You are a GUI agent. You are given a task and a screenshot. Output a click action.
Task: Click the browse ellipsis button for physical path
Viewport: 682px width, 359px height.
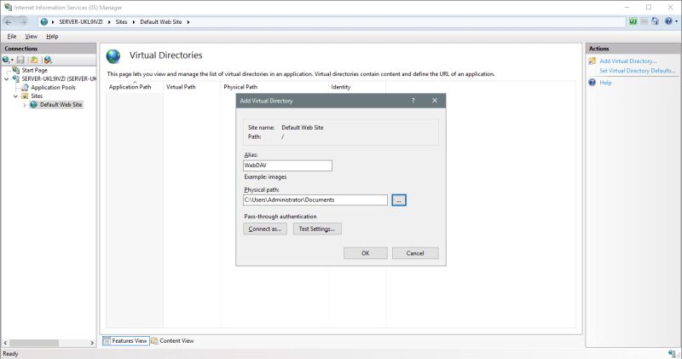point(399,200)
